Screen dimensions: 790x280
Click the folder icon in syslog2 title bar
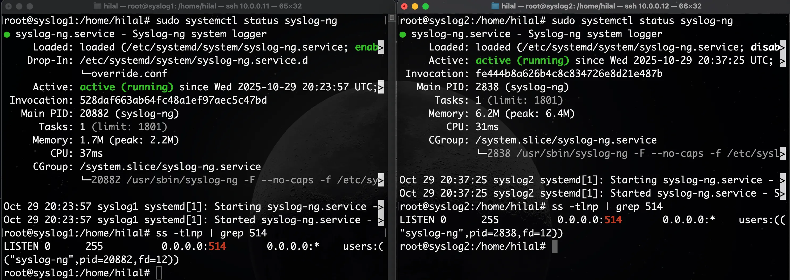495,6
